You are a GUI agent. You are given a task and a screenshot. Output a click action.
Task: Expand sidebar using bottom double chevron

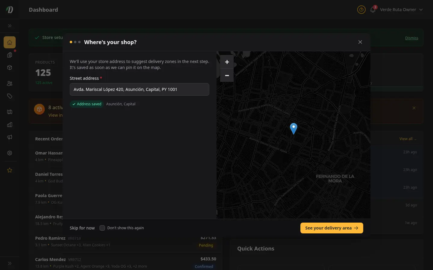pos(10,263)
